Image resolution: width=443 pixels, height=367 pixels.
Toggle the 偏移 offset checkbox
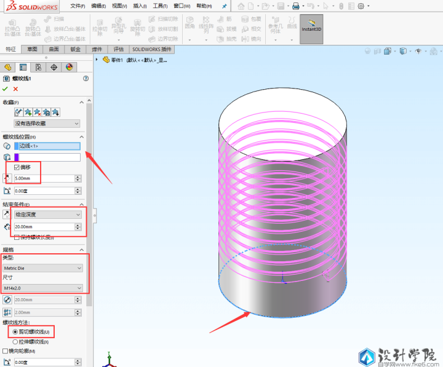17,167
